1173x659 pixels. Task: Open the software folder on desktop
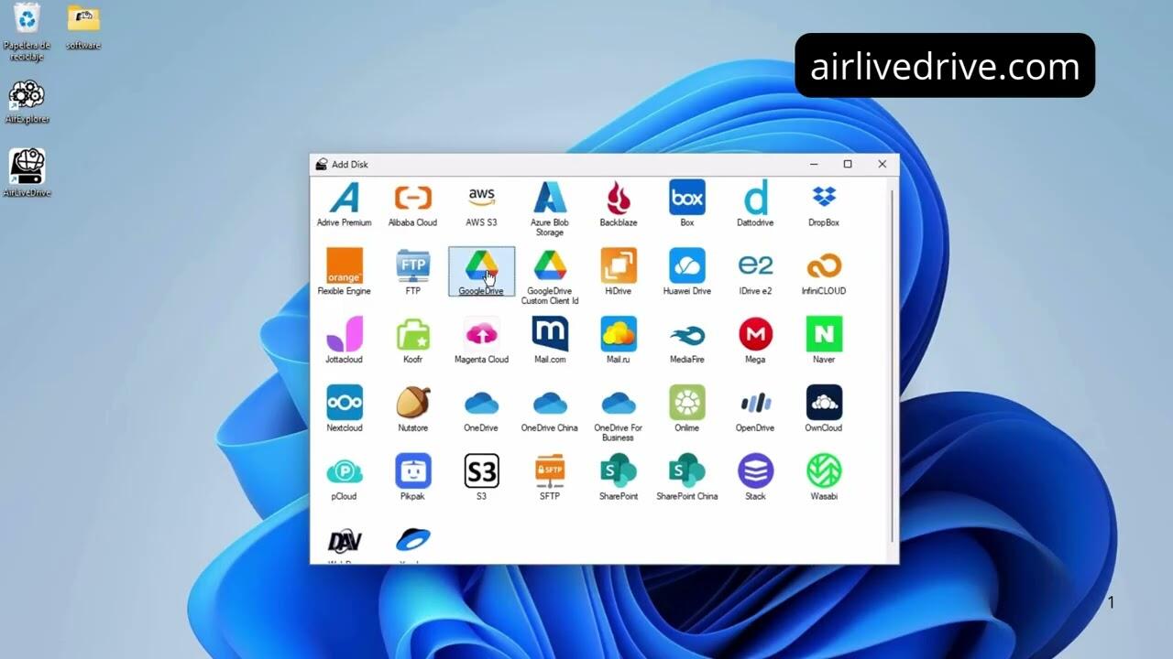[83, 20]
